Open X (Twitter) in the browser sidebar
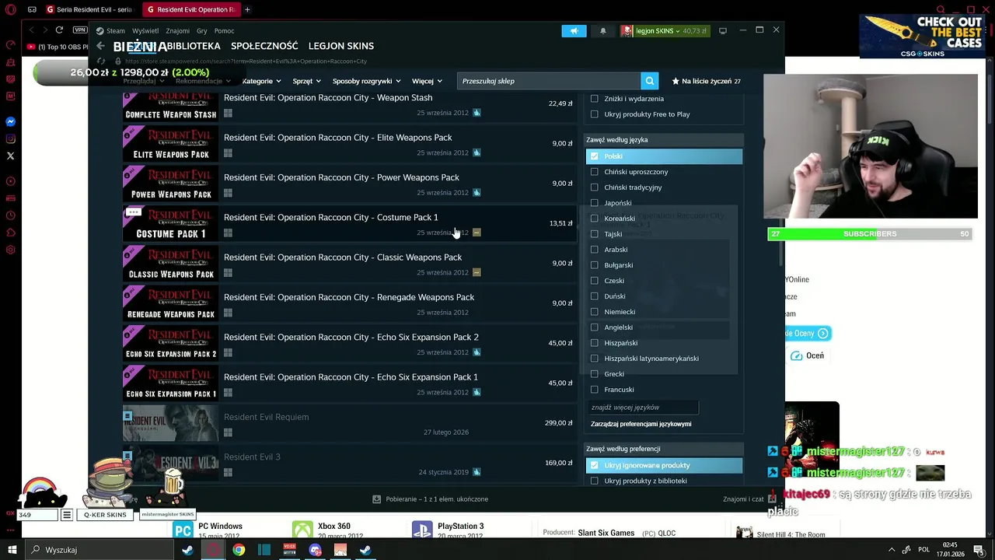The height and width of the screenshot is (560, 995). pos(11,156)
